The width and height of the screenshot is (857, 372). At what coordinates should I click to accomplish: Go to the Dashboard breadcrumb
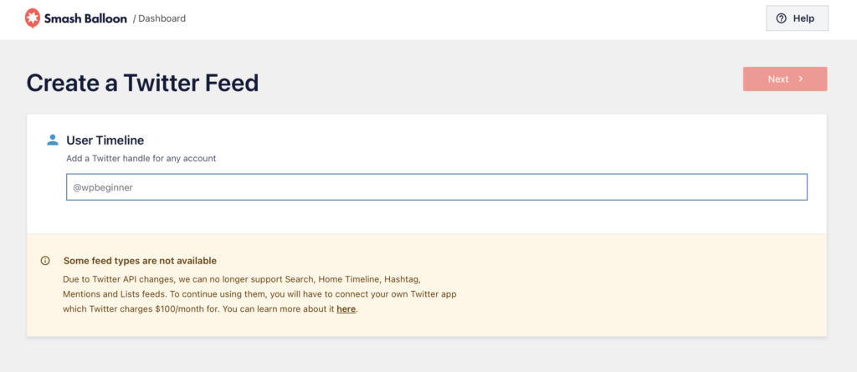click(162, 18)
